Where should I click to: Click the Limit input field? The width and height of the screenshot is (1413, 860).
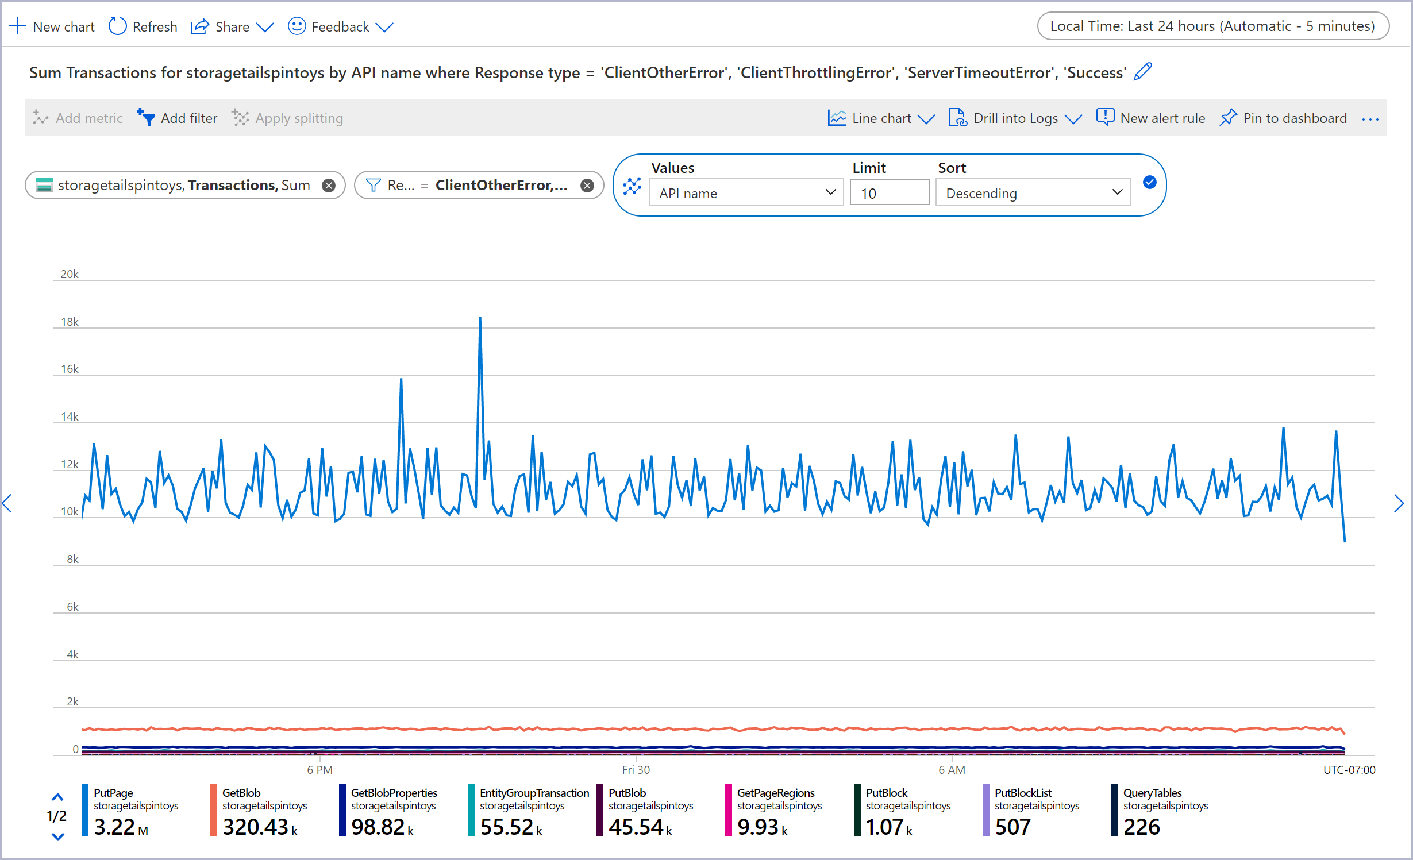(888, 193)
